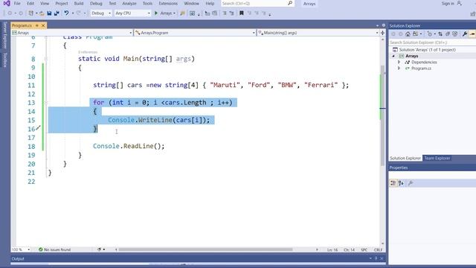This screenshot has width=476, height=268.
Task: Open the Analyze menu
Action: click(129, 3)
